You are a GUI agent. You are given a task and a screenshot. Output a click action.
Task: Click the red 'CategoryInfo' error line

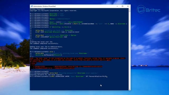68,66
